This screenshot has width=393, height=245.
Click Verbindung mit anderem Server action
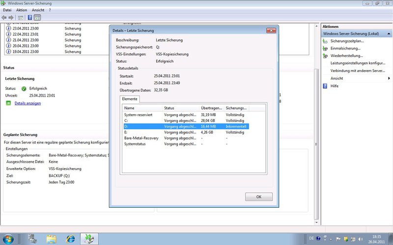358,71
